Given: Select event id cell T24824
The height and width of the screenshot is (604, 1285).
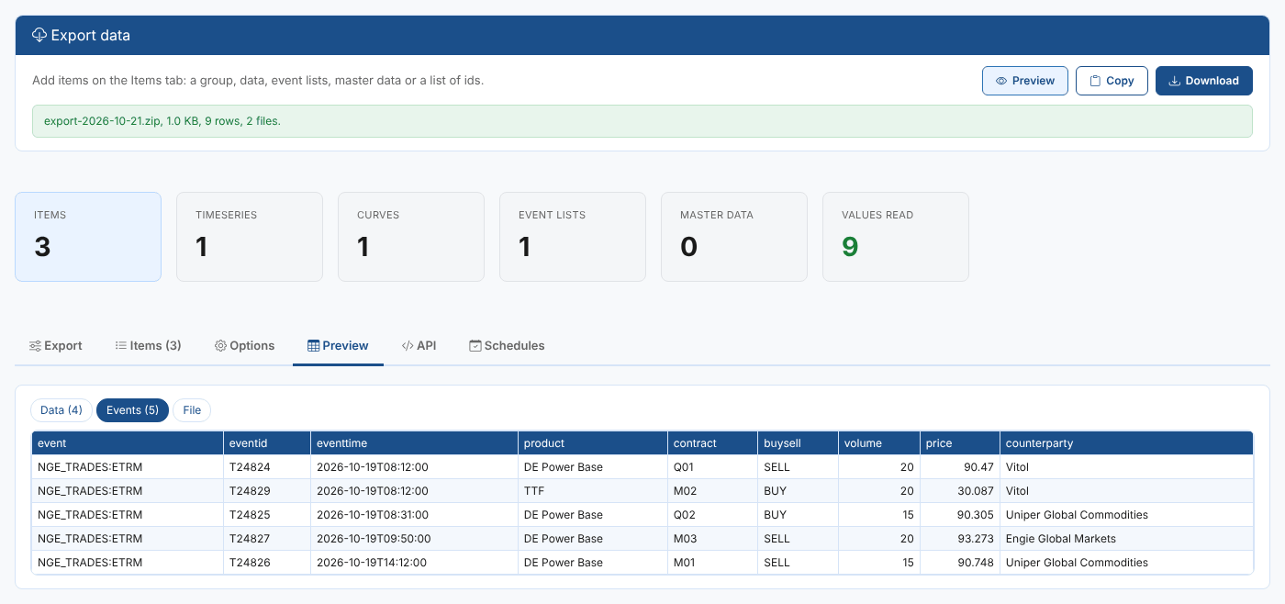Looking at the screenshot, I should pyautogui.click(x=267, y=467).
